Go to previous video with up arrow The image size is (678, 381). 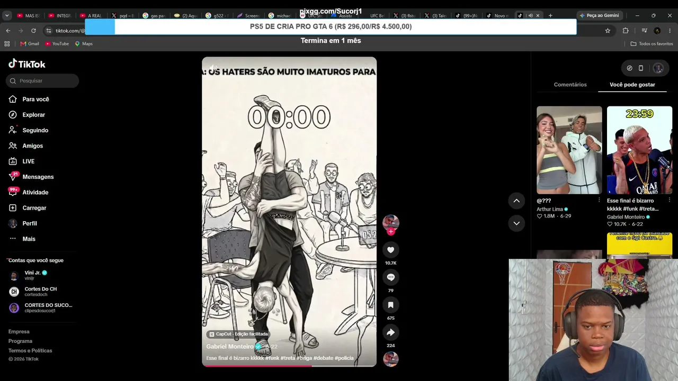[x=516, y=201]
